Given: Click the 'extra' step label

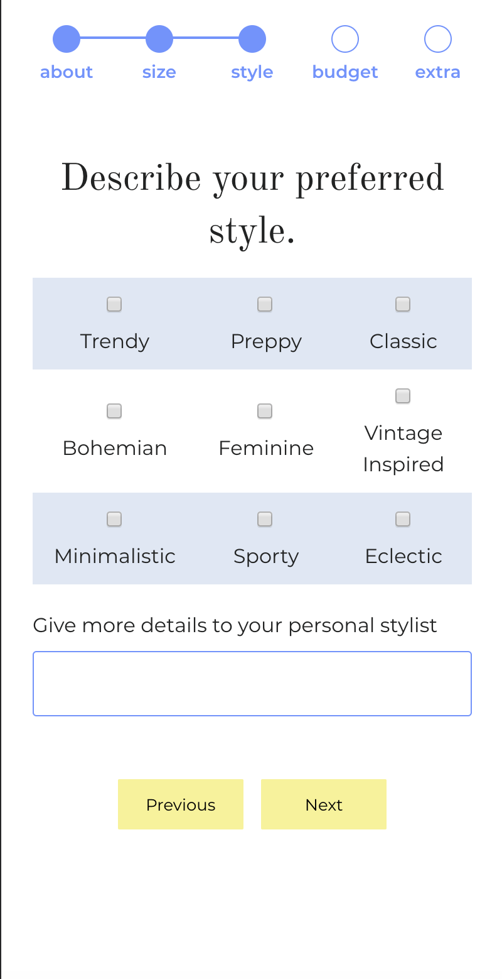Looking at the screenshot, I should pyautogui.click(x=438, y=72).
